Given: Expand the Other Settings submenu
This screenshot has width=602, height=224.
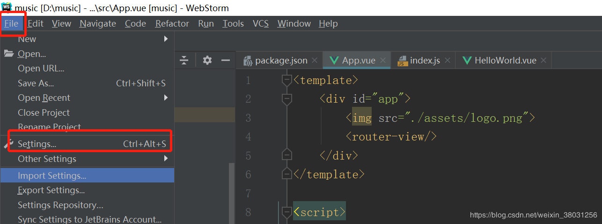Looking at the screenshot, I should point(166,159).
